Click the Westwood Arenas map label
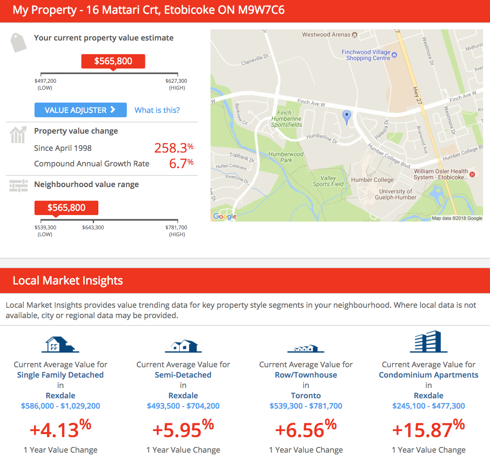Viewport: 490px width, 469px height. pyautogui.click(x=326, y=34)
